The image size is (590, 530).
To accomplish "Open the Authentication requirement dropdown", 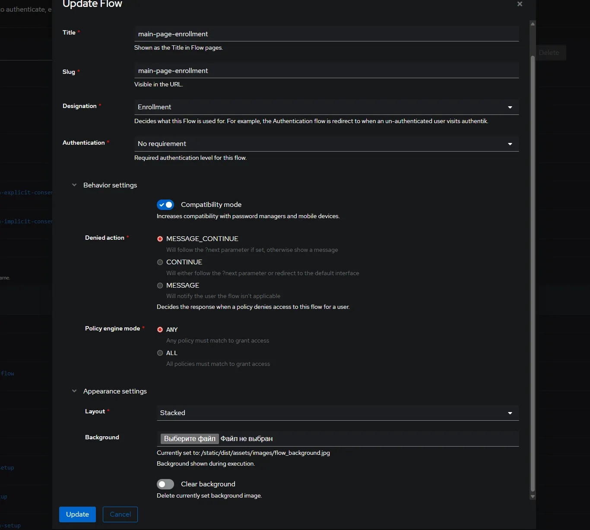I will click(326, 144).
